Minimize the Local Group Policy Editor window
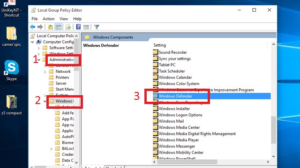This screenshot has height=168, width=300. pos(239,10)
